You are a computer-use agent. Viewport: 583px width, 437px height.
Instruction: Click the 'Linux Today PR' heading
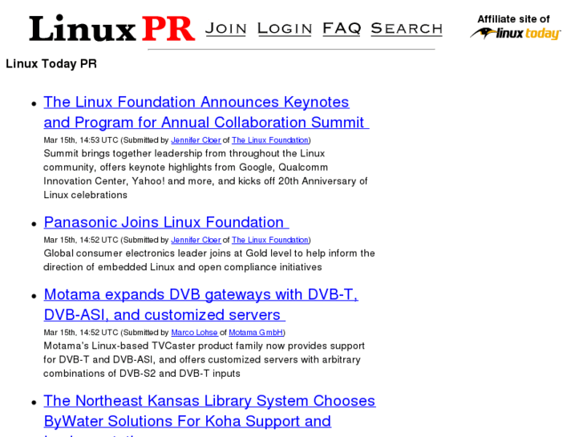coord(51,63)
